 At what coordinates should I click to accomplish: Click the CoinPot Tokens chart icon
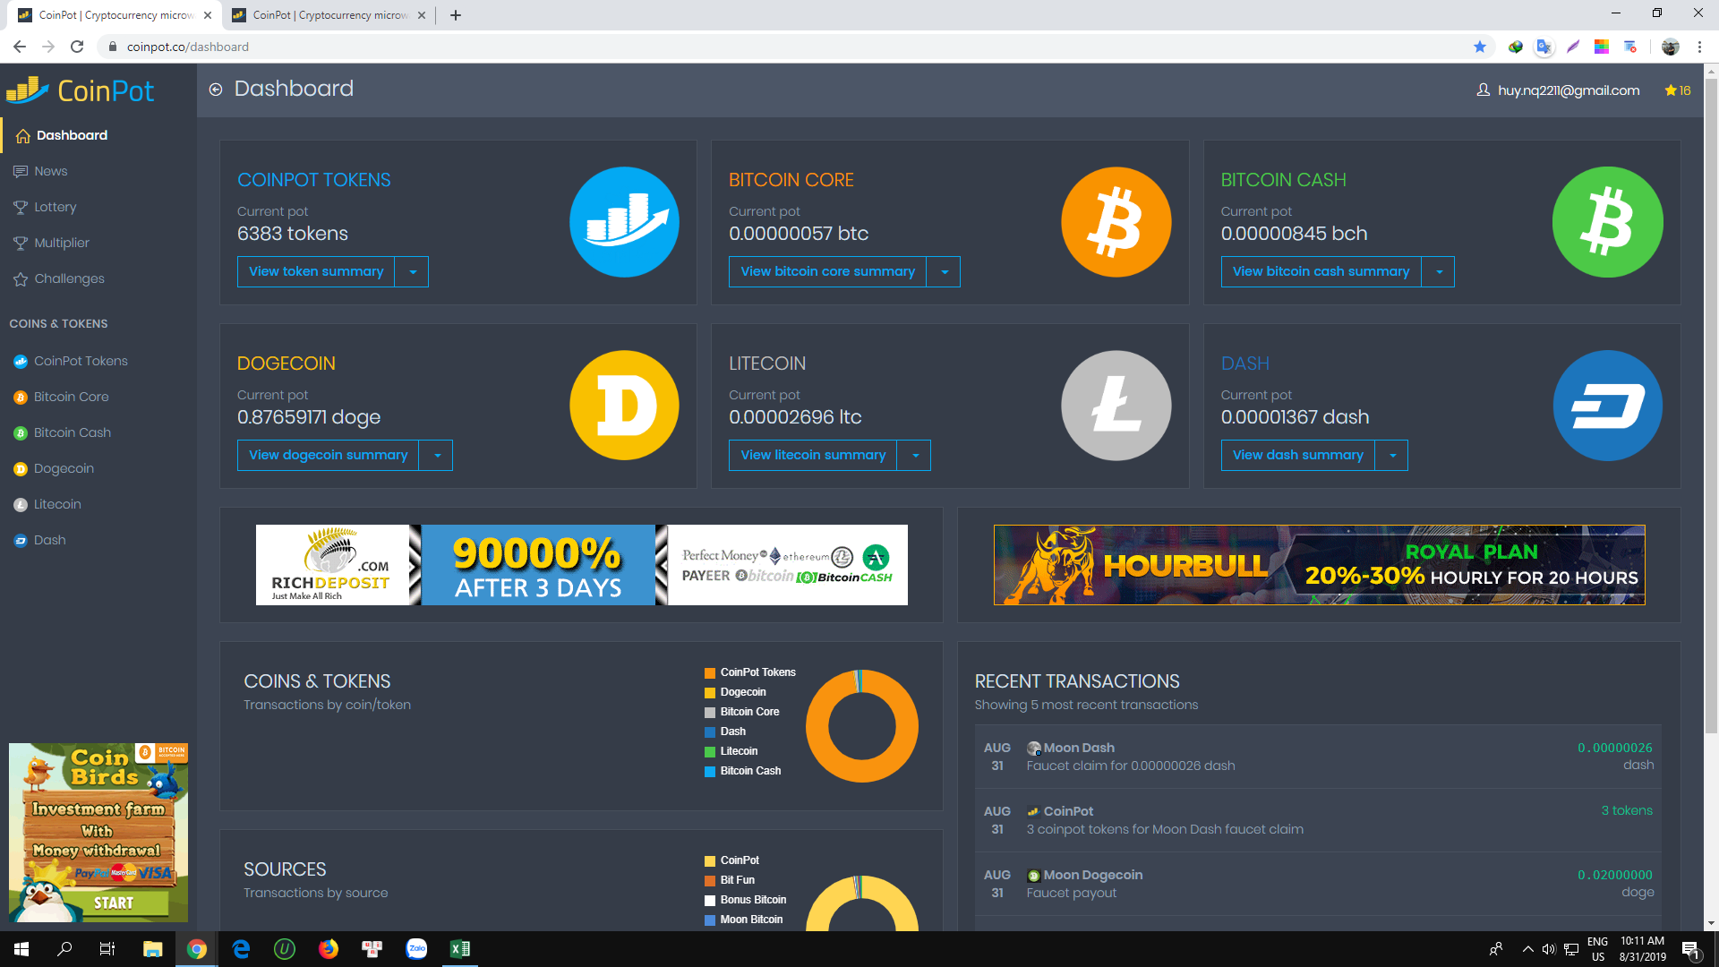(x=624, y=222)
